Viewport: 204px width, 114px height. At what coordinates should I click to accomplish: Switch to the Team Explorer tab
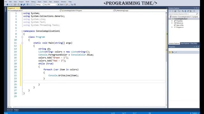click(x=185, y=44)
